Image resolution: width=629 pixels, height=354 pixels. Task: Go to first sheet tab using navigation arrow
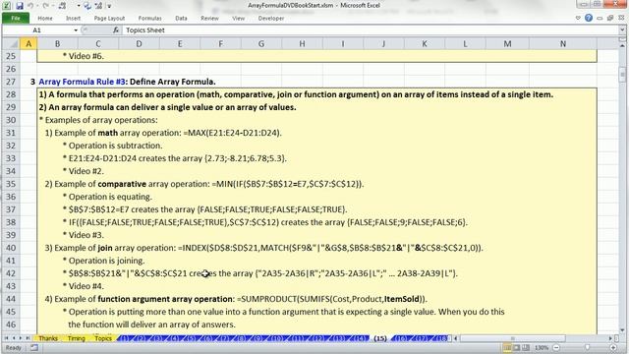point(6,338)
